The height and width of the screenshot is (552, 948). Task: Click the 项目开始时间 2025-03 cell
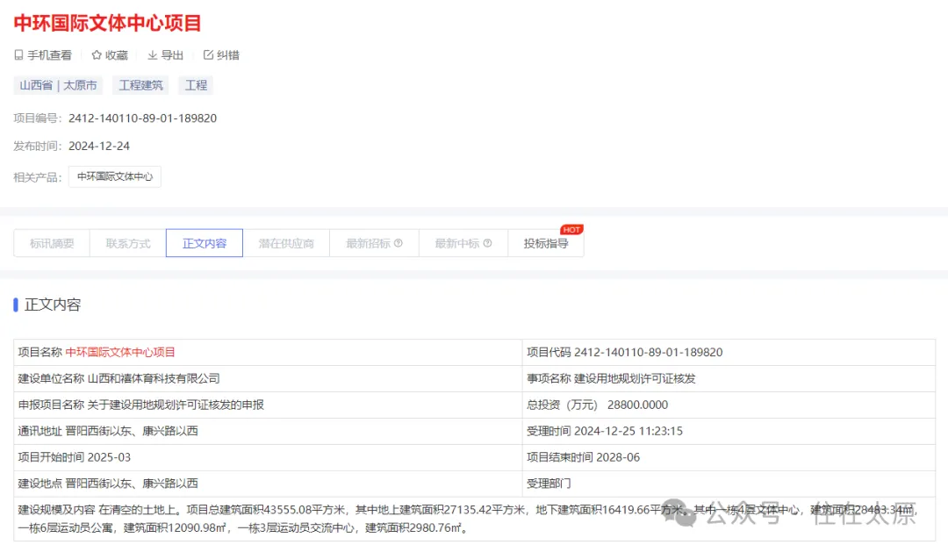[268, 457]
